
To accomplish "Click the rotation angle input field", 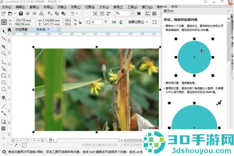I will click(96, 22).
